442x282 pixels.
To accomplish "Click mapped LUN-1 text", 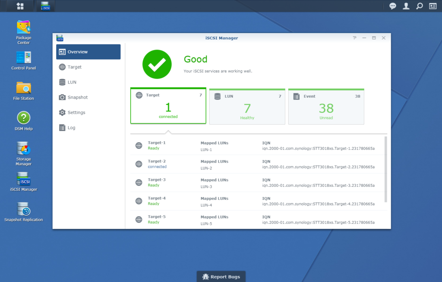I will click(206, 149).
